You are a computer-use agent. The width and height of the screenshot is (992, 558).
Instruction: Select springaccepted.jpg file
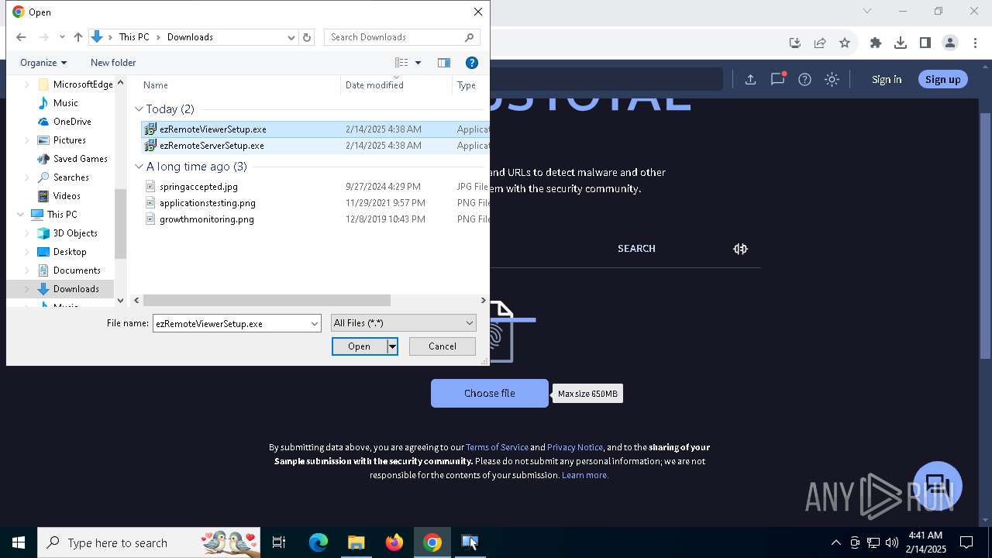click(198, 187)
